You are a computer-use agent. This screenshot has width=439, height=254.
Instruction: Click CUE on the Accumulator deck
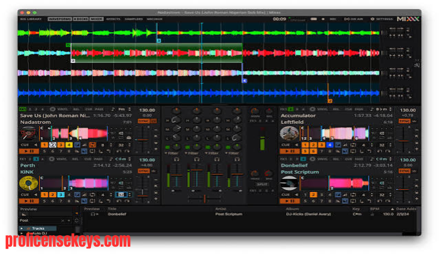(x=286, y=145)
